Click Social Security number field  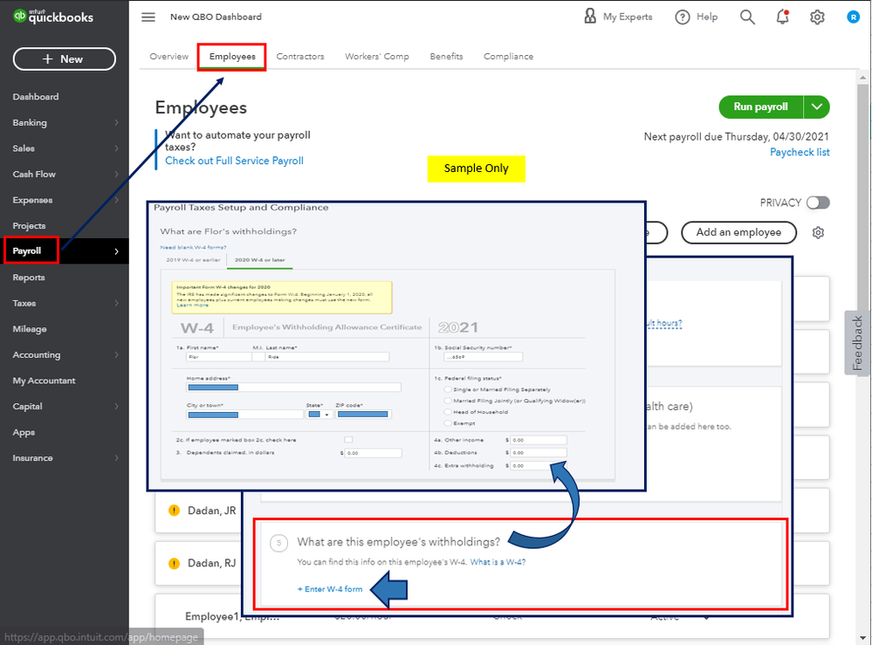tap(482, 357)
